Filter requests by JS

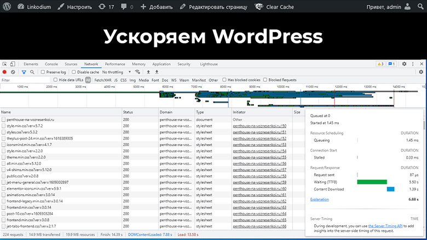coord(116,80)
